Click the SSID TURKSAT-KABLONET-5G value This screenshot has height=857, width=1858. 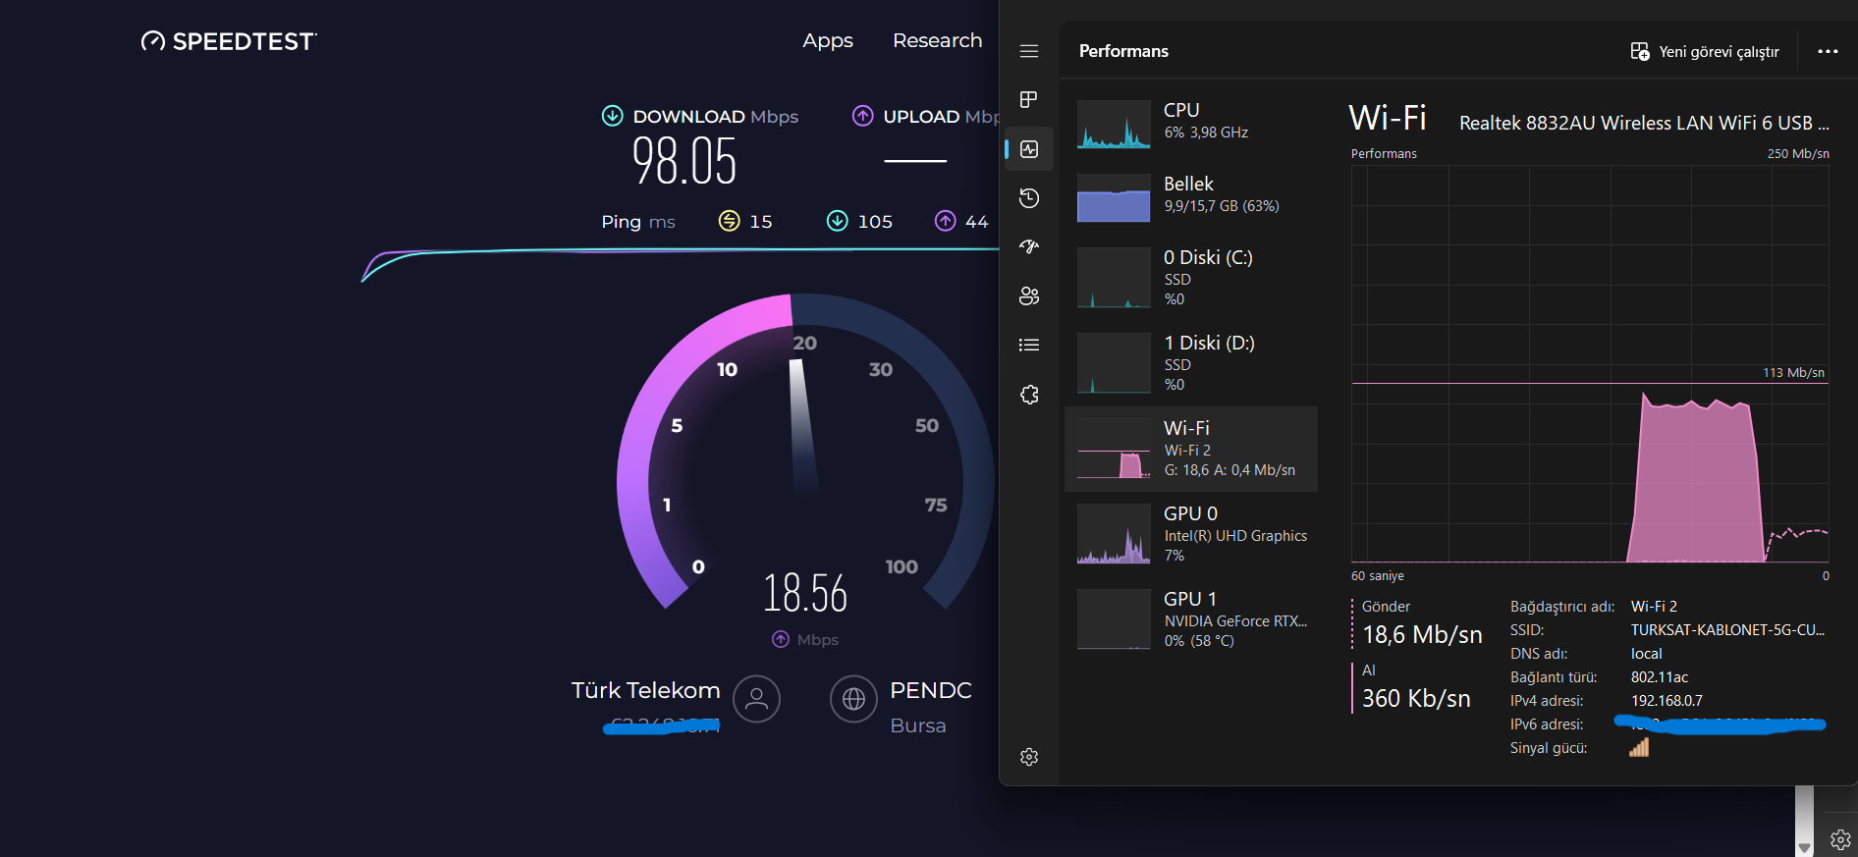click(1727, 630)
